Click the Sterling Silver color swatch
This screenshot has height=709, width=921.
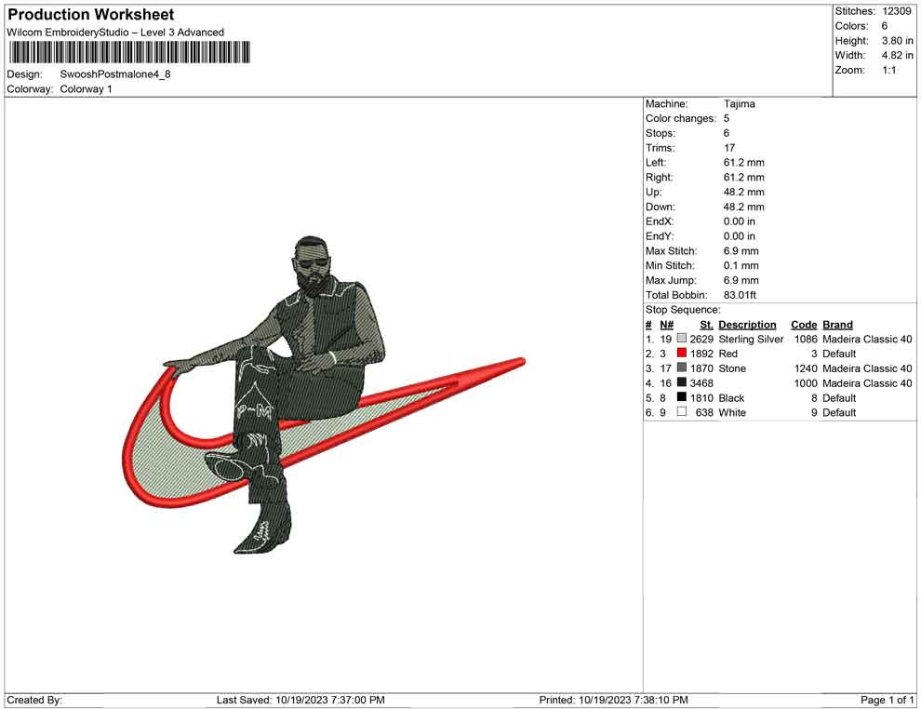click(x=682, y=339)
